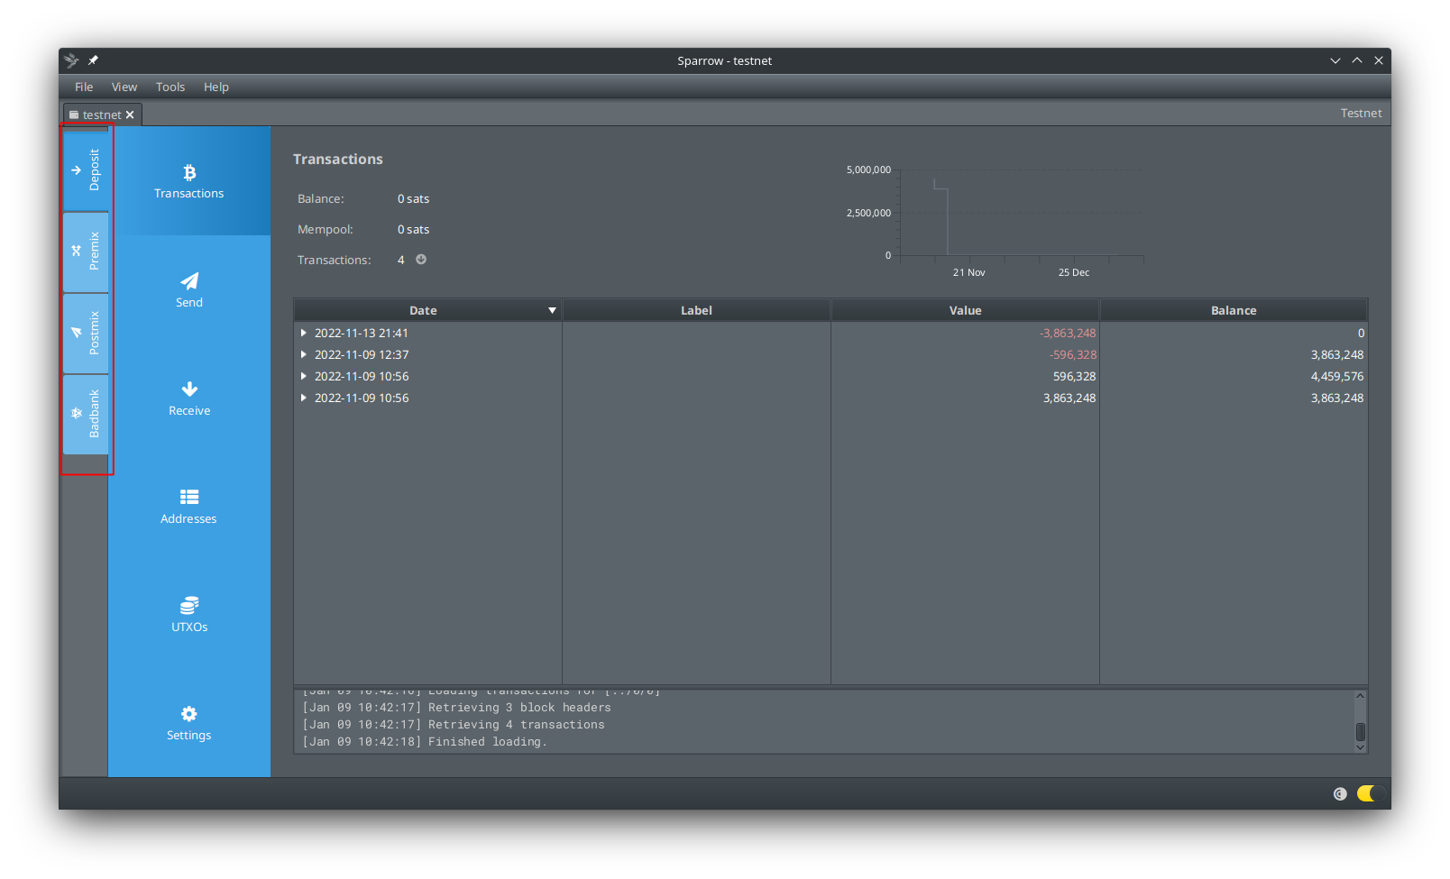This screenshot has width=1450, height=879.
Task: Sort by the Date column header
Action: tap(427, 310)
